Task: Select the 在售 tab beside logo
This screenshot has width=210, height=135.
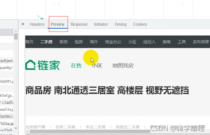Action: [x=76, y=66]
